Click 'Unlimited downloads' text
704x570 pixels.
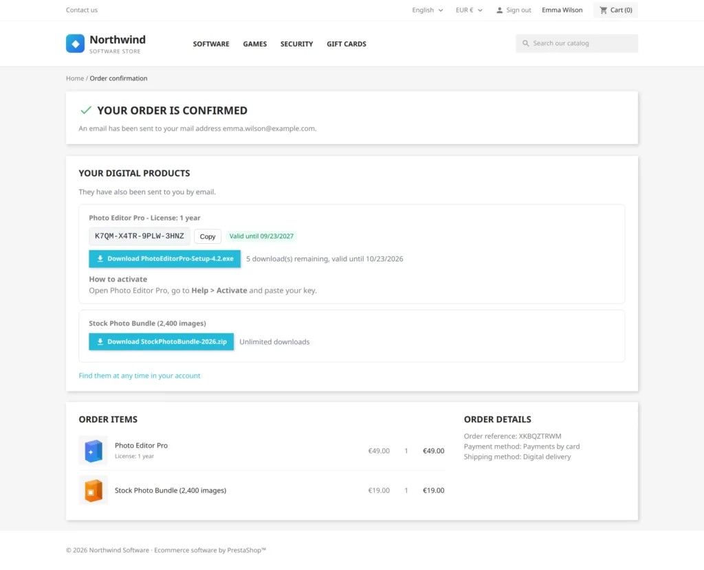point(274,342)
